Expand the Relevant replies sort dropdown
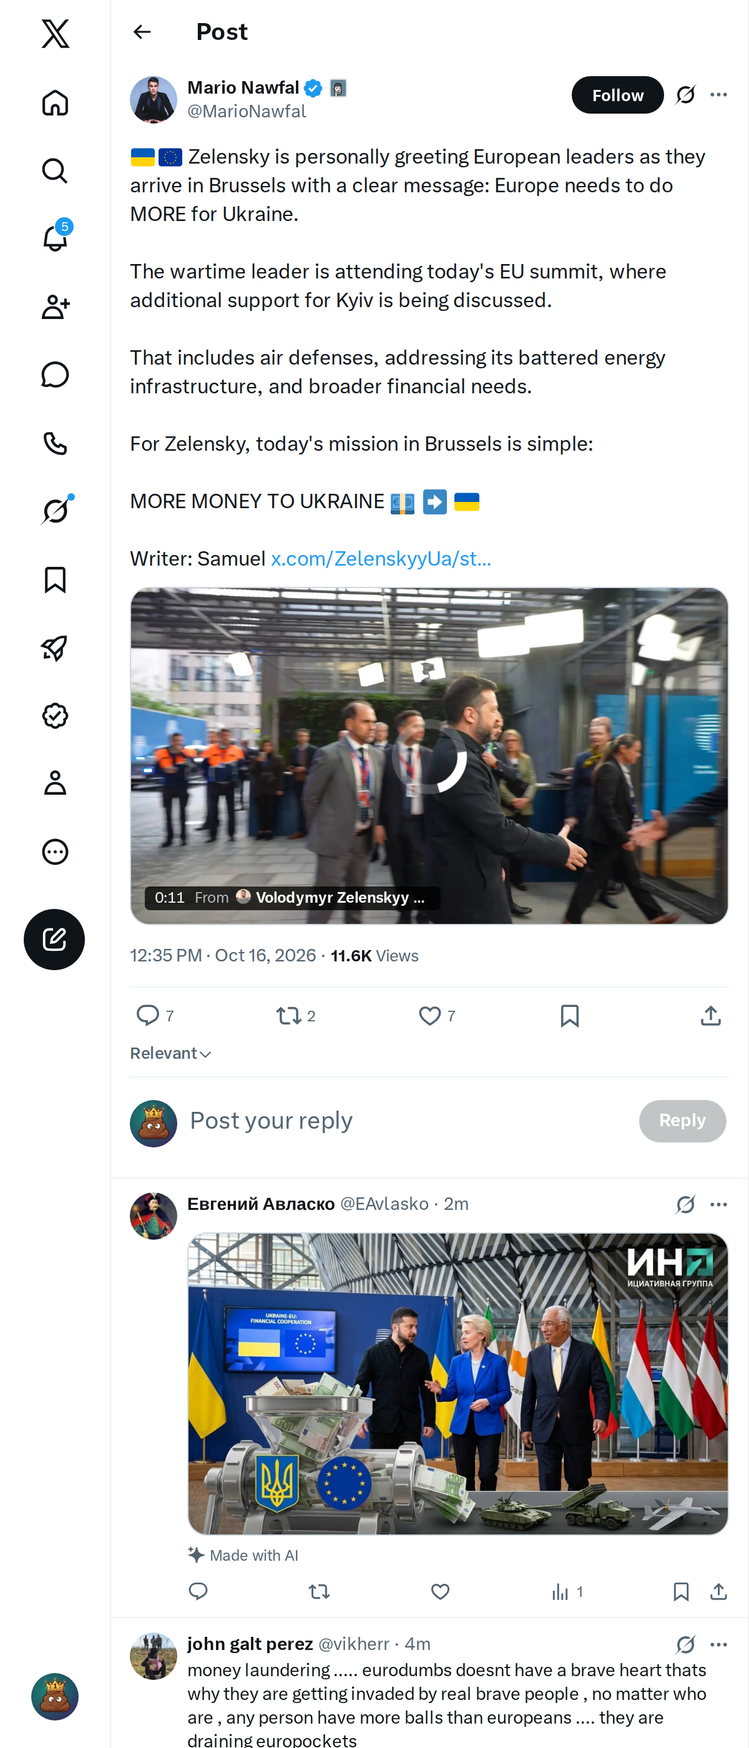 171,1053
